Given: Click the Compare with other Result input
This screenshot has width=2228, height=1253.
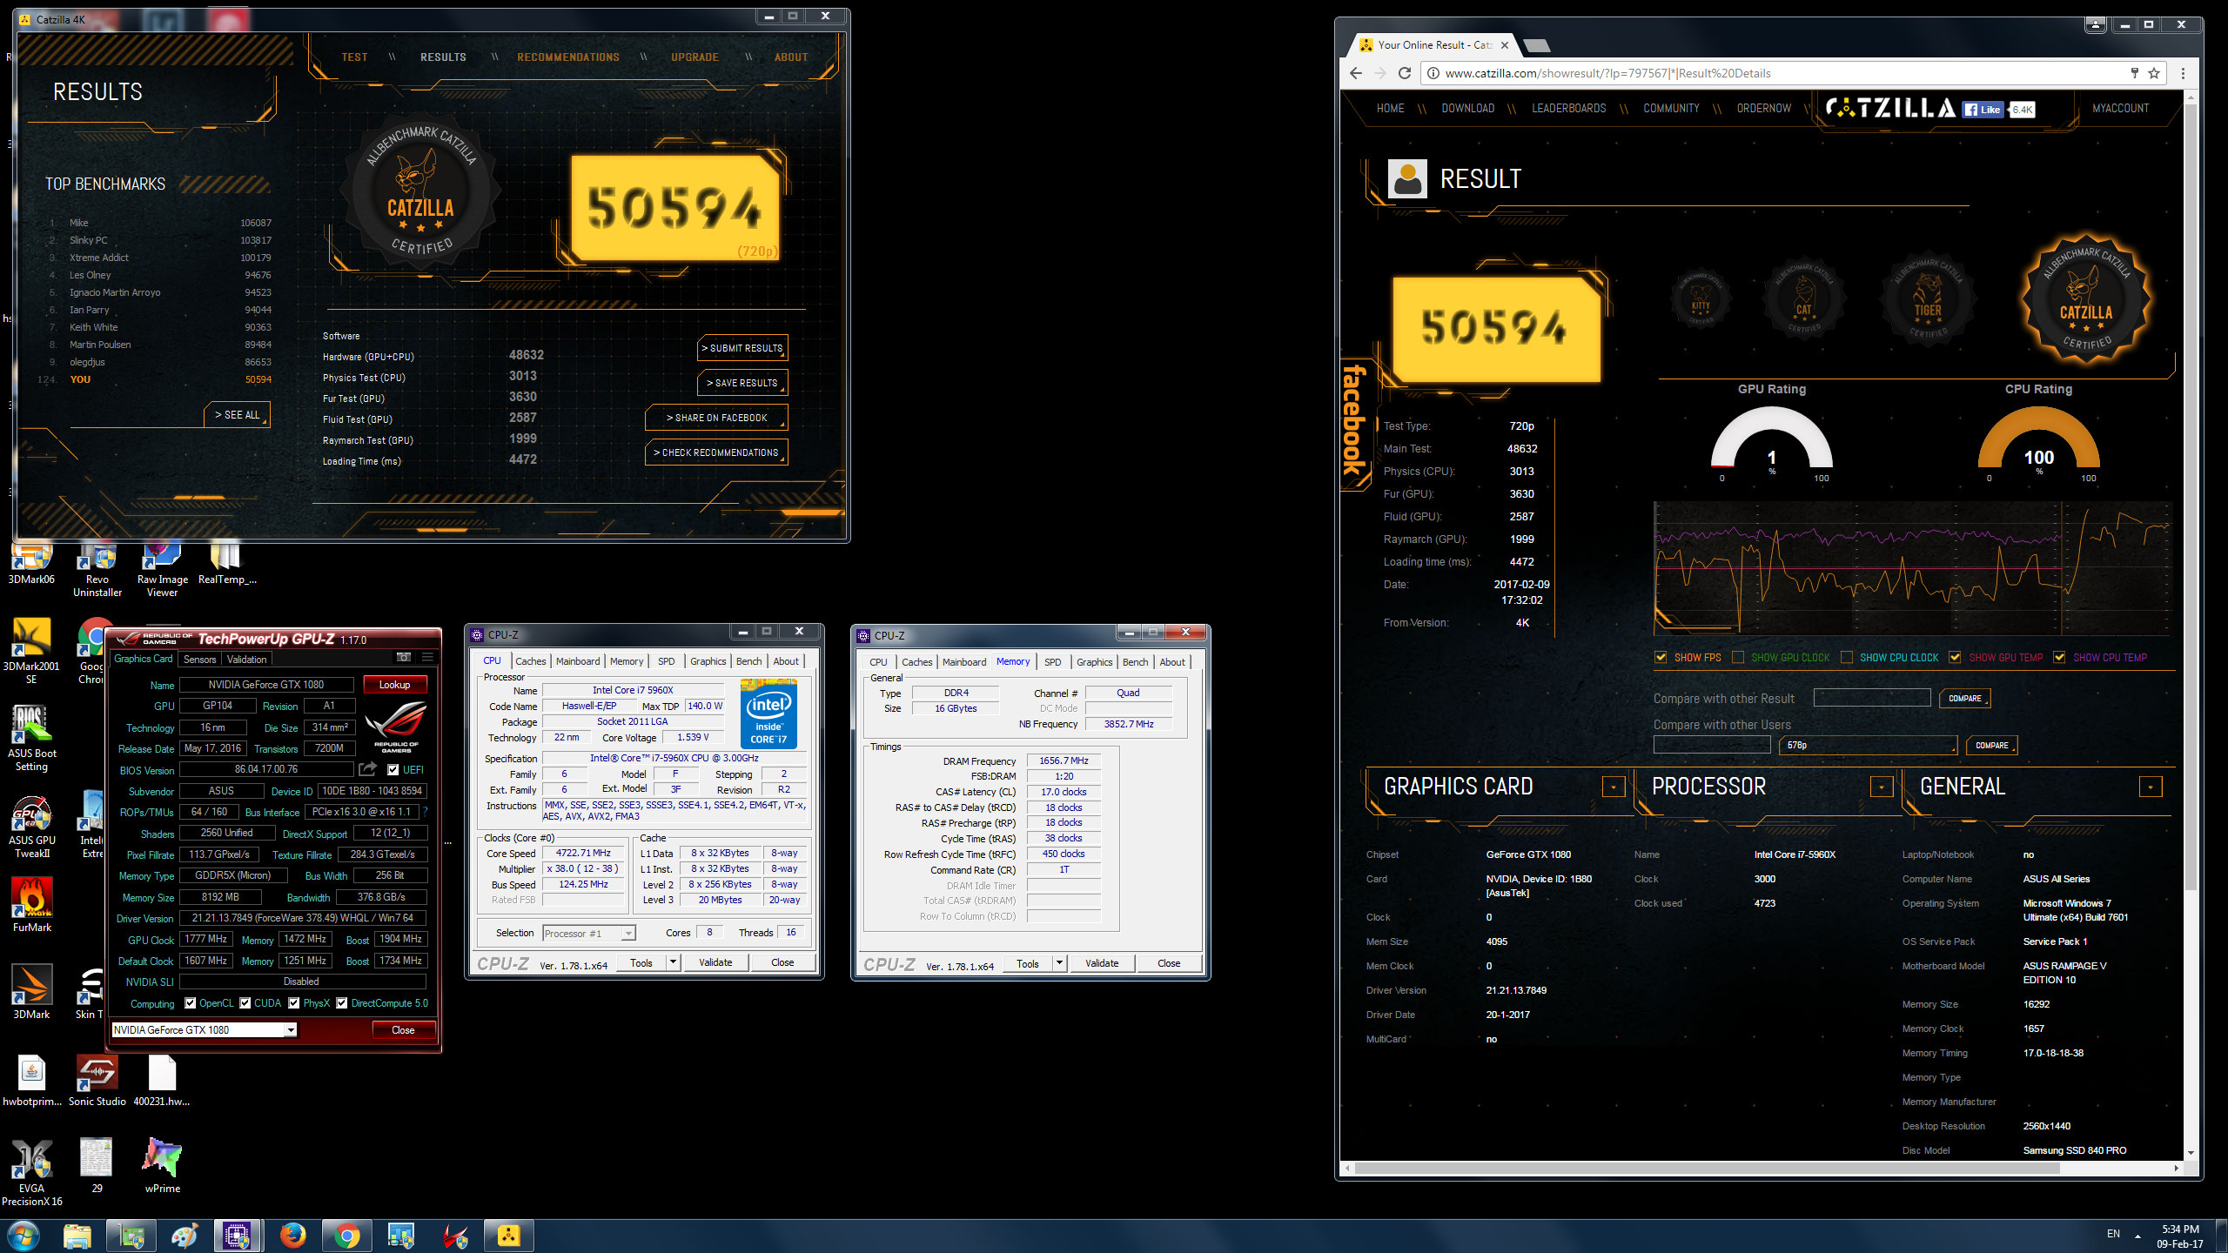Looking at the screenshot, I should [x=1871, y=698].
